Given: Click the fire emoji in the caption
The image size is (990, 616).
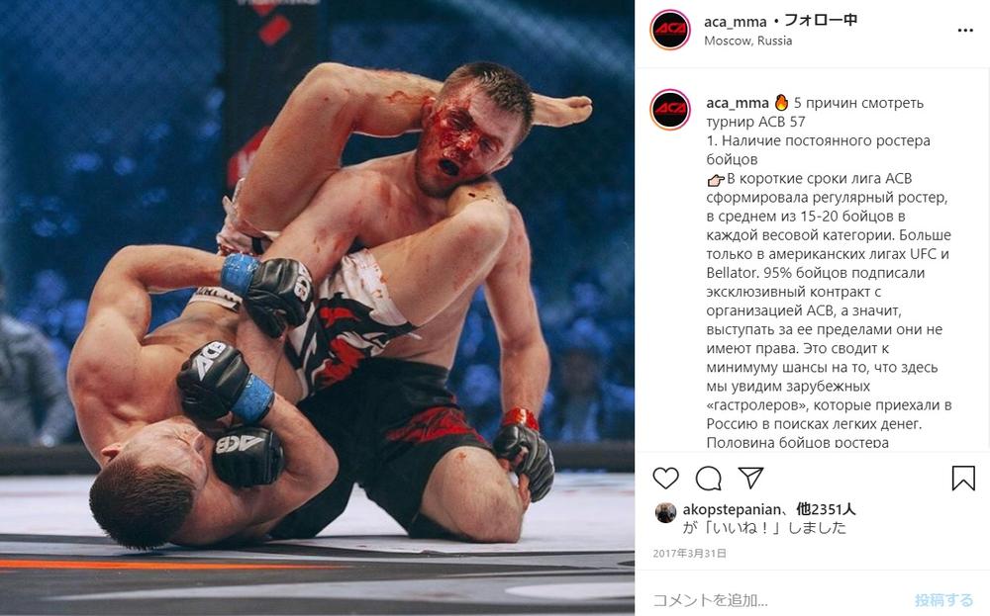Looking at the screenshot, I should [x=781, y=103].
